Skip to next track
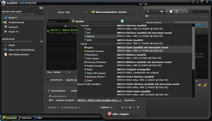212x121 pixels. [187, 11]
